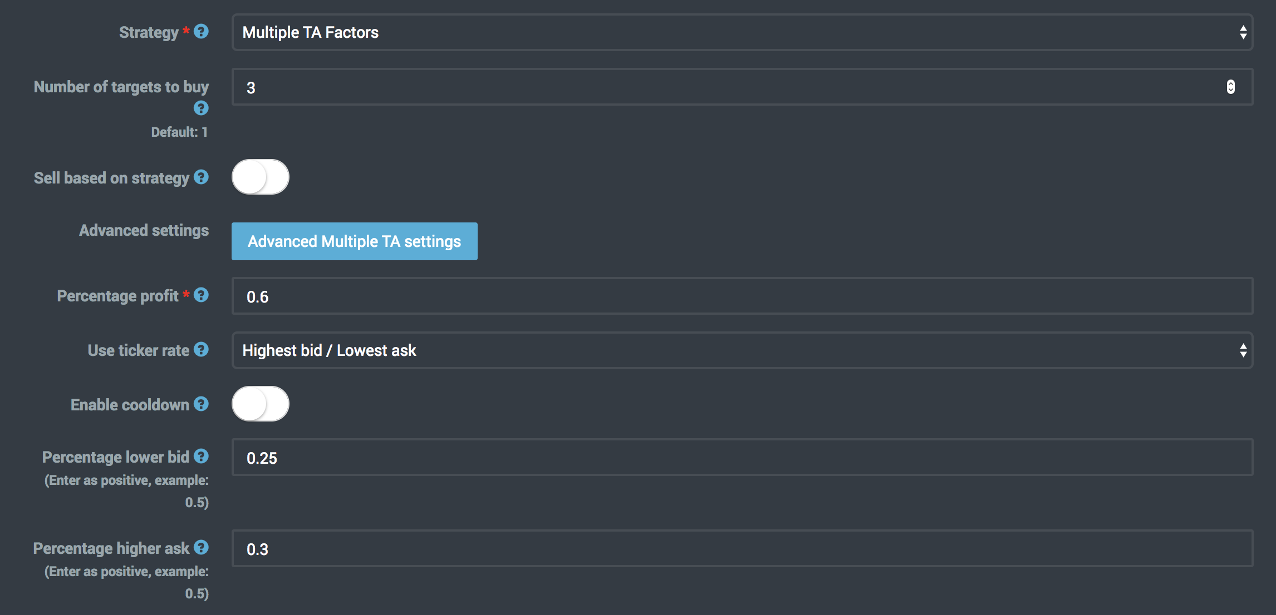Open the Use ticker rate help tooltip
The image size is (1276, 615).
pos(201,349)
